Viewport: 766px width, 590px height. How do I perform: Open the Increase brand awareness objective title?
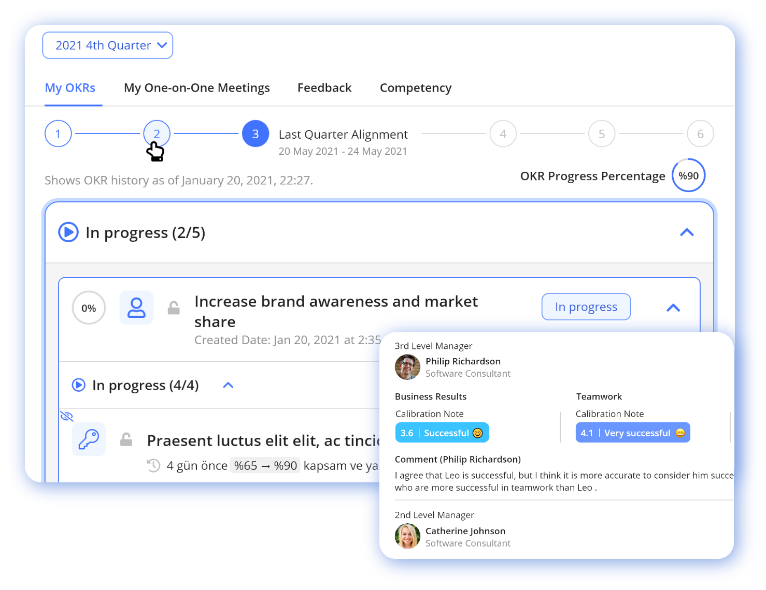(x=336, y=312)
